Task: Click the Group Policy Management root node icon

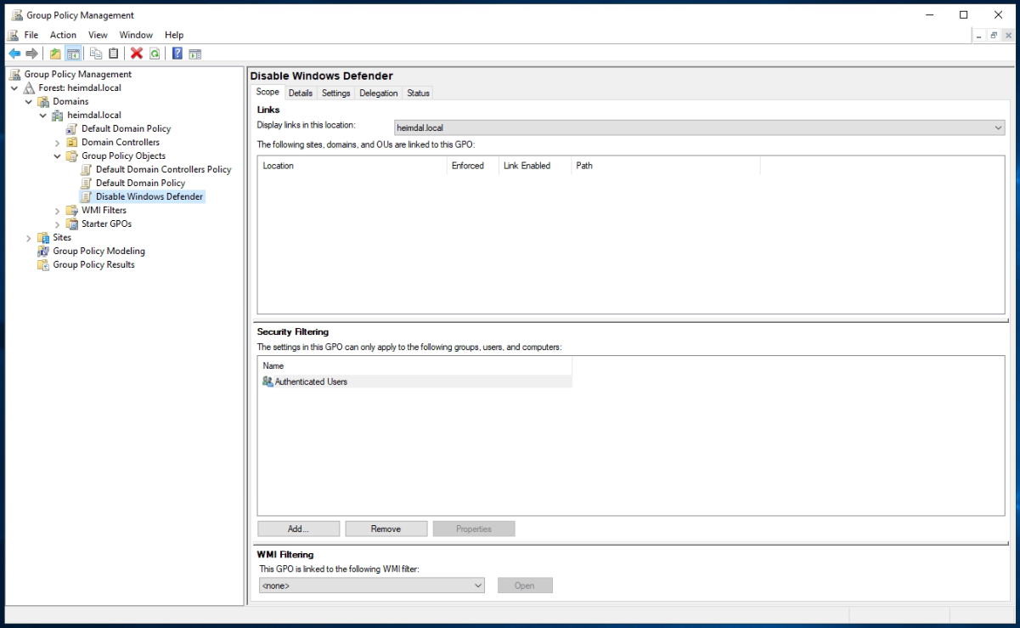Action: pyautogui.click(x=15, y=74)
